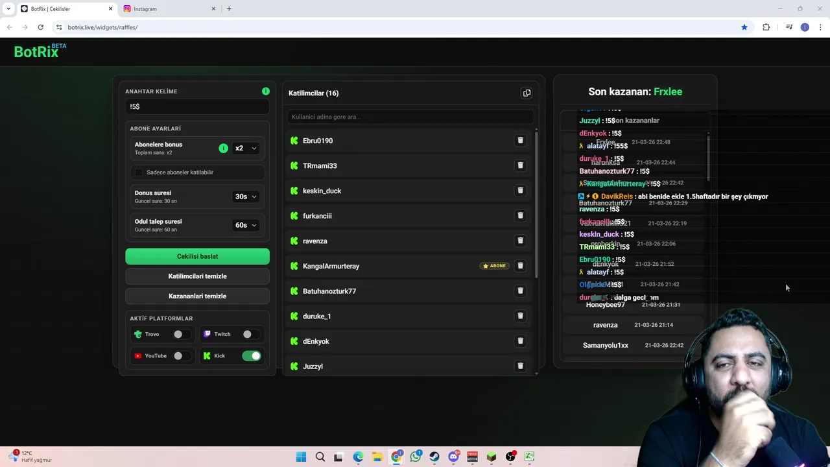830x467 pixels.
Task: Reload the page with refresh icon
Action: (x=40, y=27)
